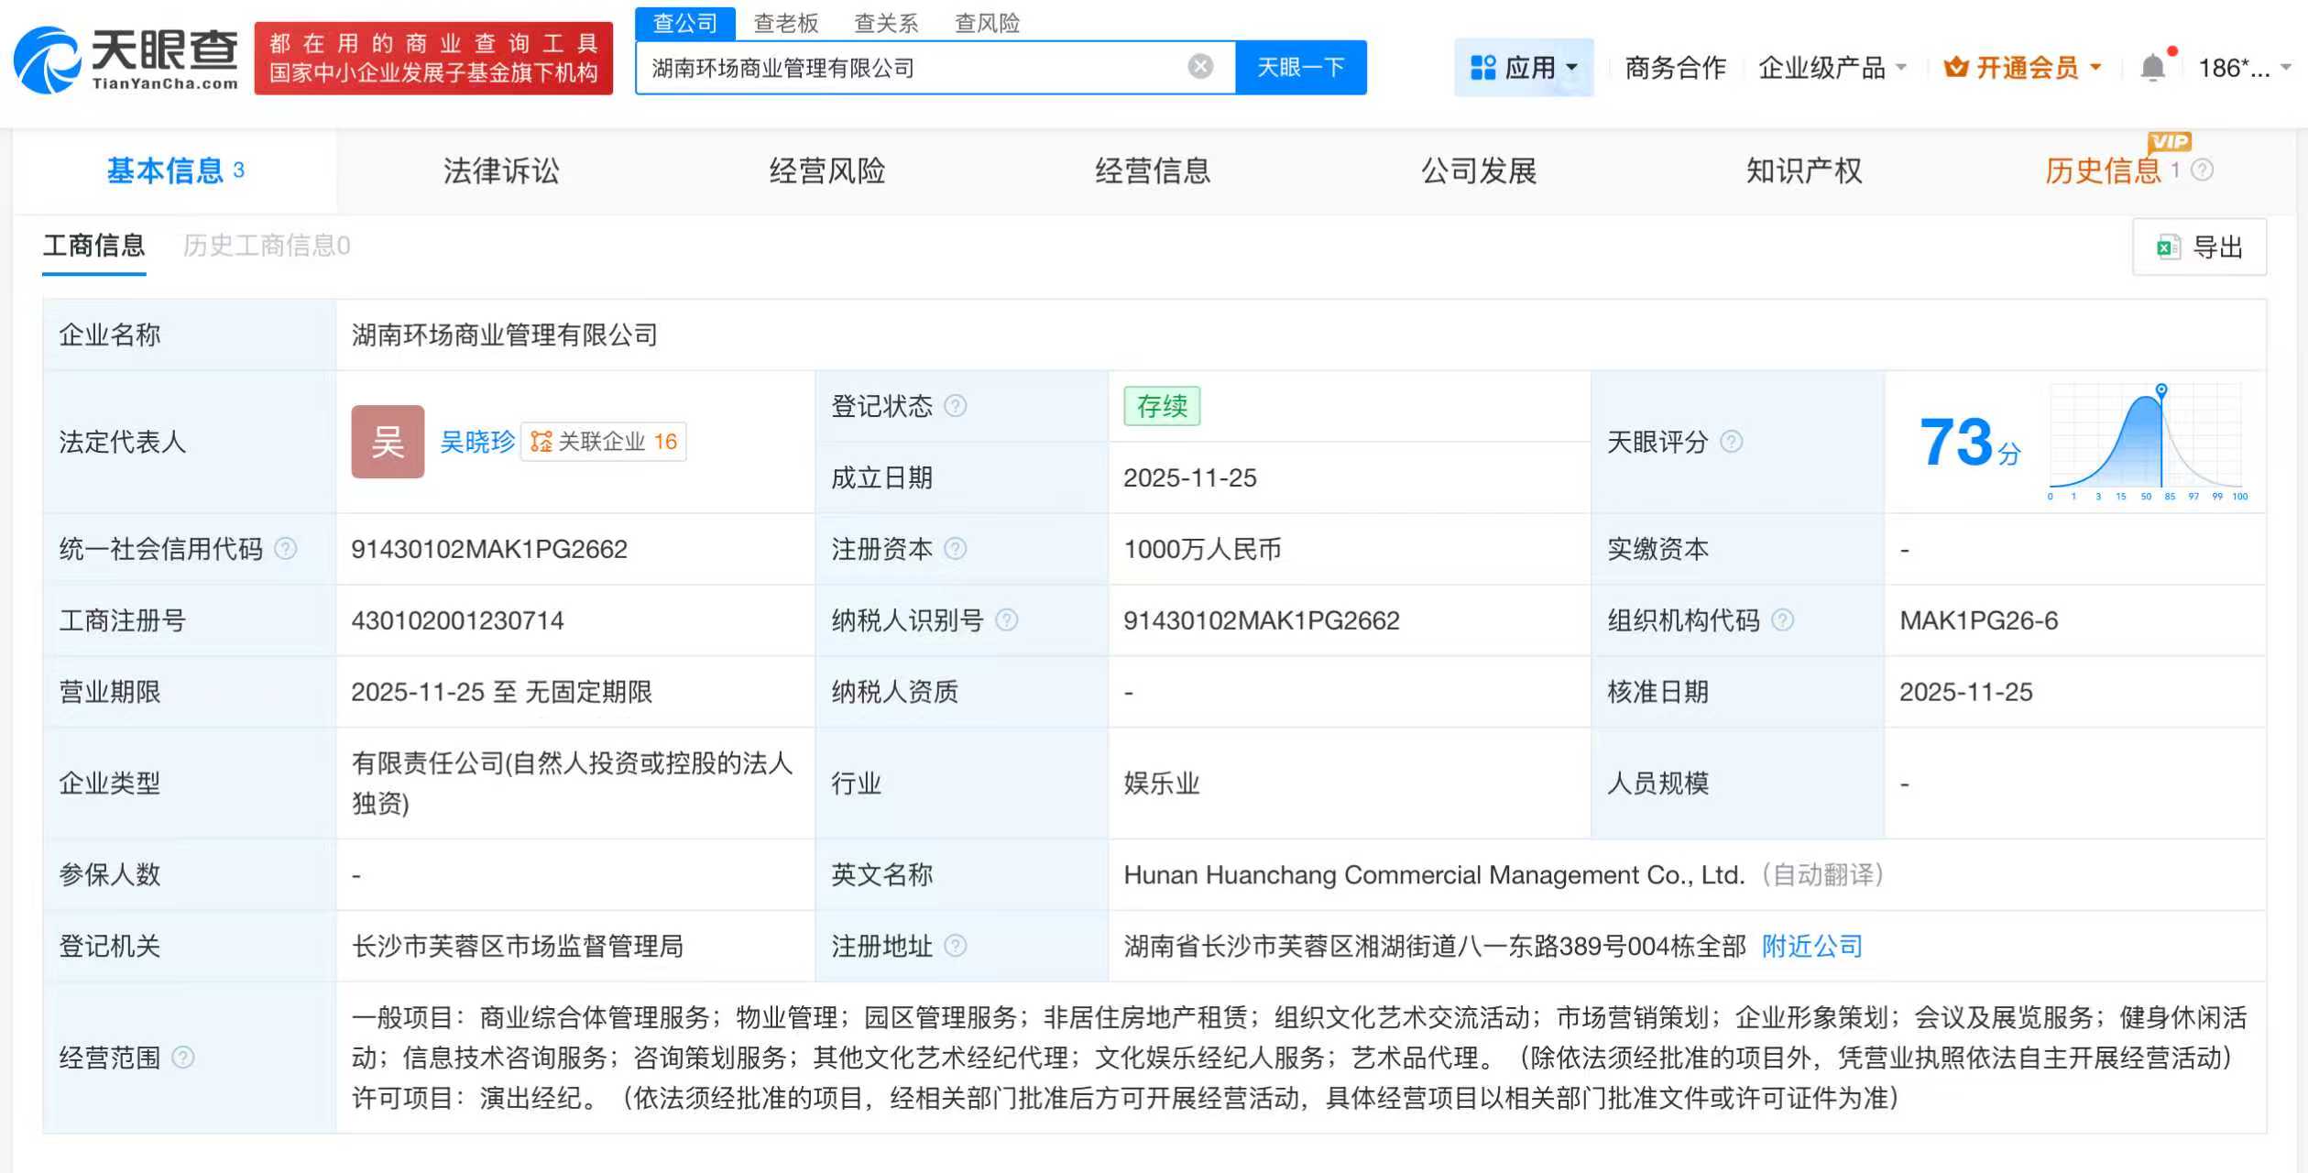
Task: Click the 关联企业 relationship graph icon
Action: click(x=540, y=442)
